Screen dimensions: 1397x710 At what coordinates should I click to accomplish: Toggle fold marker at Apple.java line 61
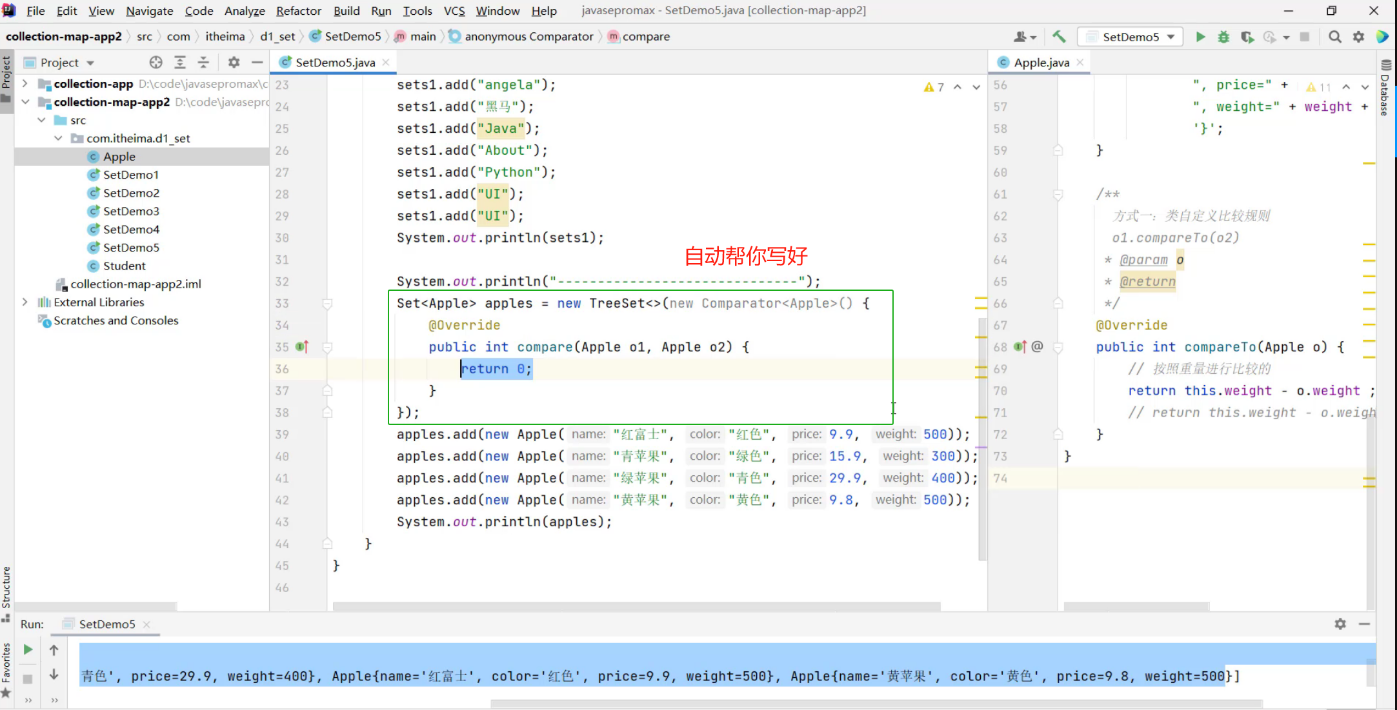[x=1058, y=194]
